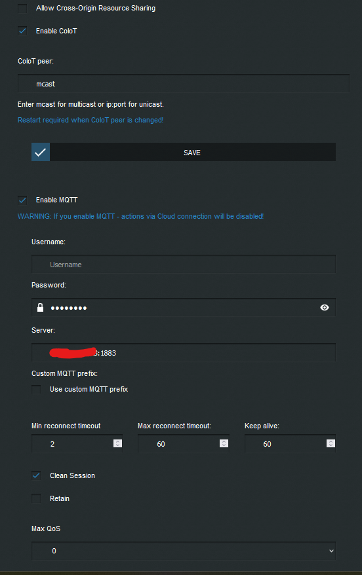362x575 pixels.
Task: Focus the Username text field
Action: [x=184, y=265]
